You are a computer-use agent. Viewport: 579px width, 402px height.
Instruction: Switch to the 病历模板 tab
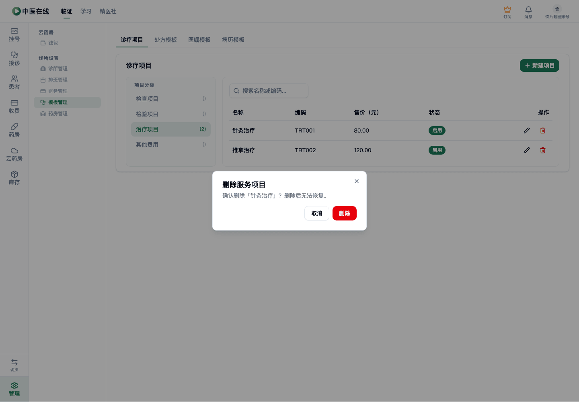[233, 40]
